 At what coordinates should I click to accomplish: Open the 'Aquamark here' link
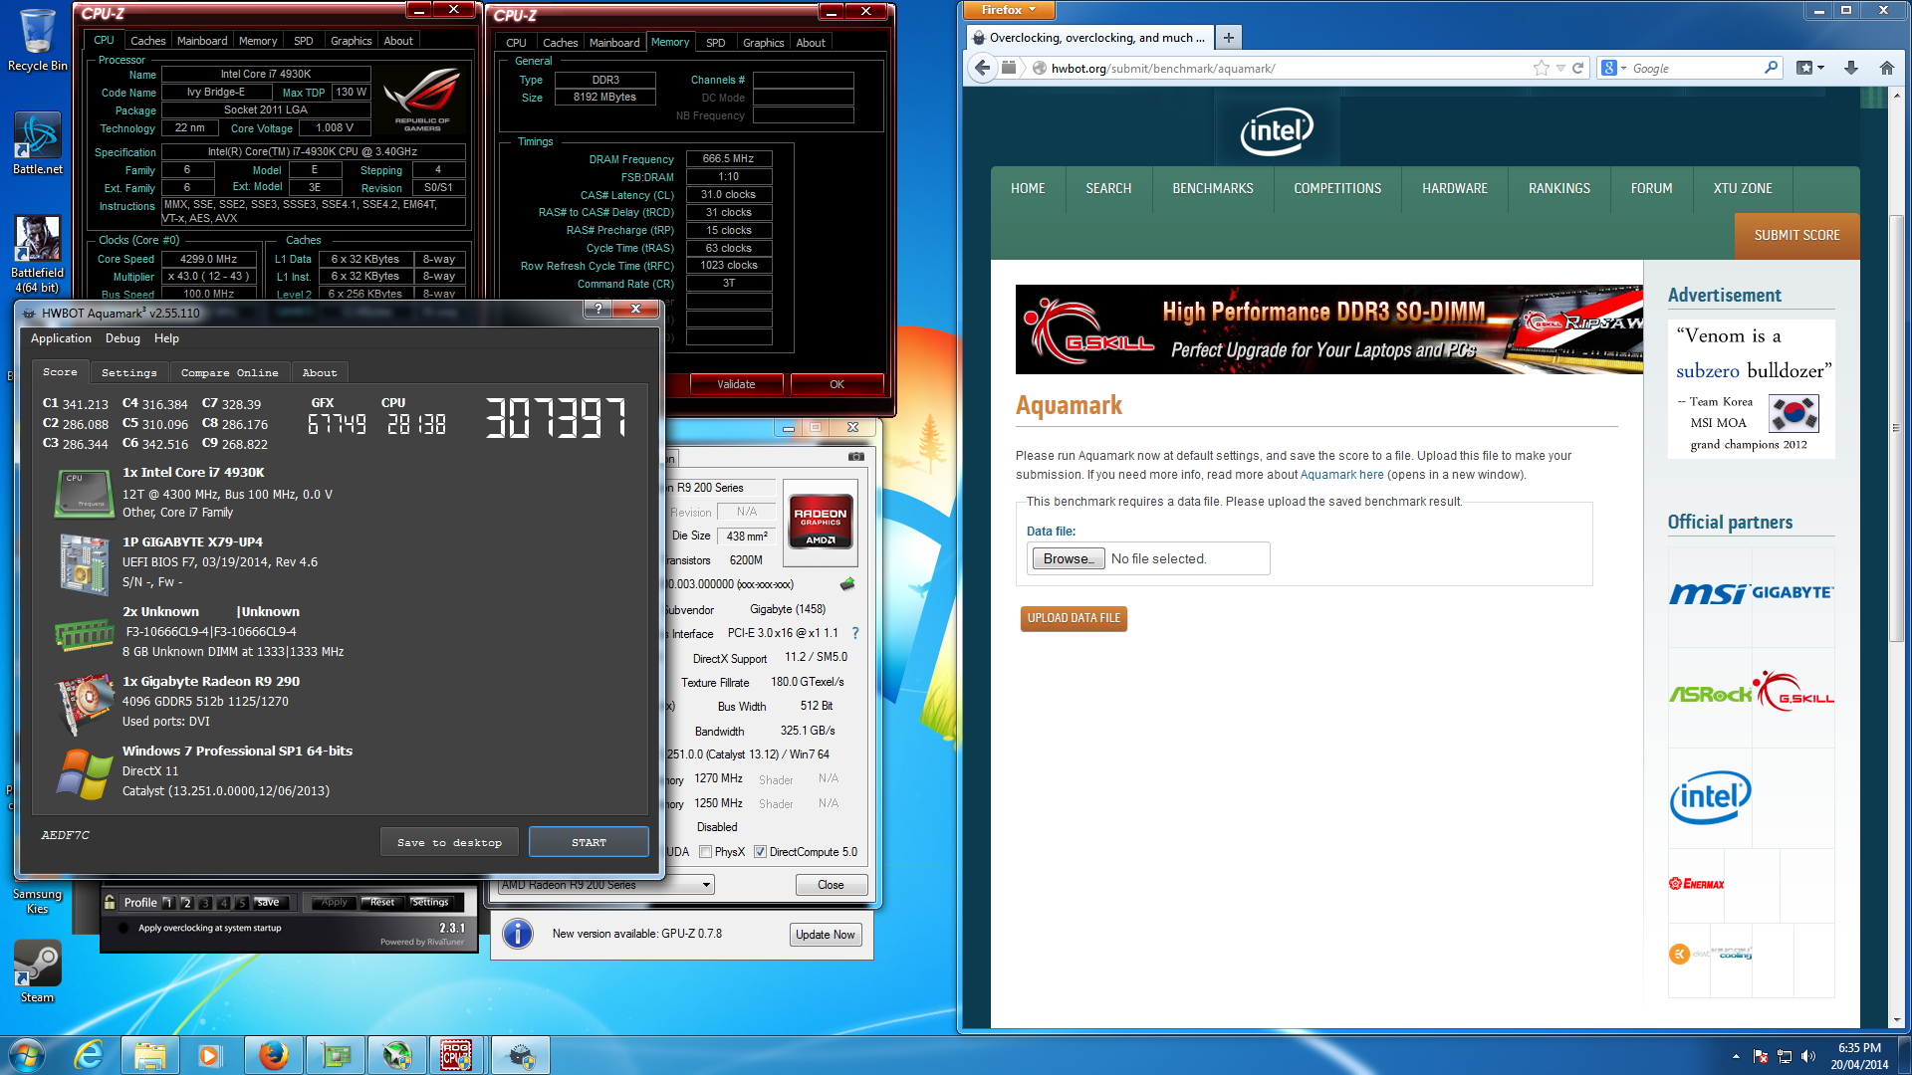(x=1341, y=475)
